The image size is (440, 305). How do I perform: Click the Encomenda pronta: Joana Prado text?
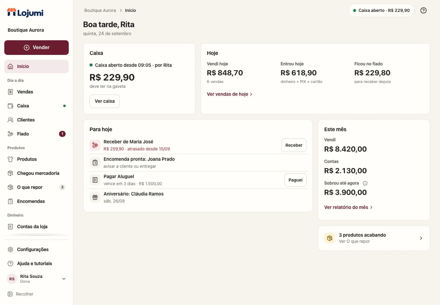pos(139,159)
